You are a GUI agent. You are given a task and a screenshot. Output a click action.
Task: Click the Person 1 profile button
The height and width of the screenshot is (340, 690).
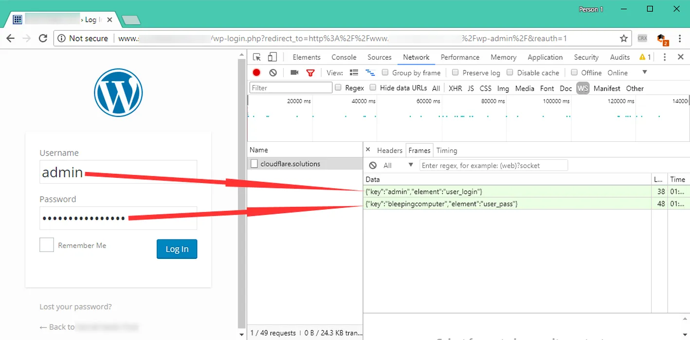click(x=591, y=9)
